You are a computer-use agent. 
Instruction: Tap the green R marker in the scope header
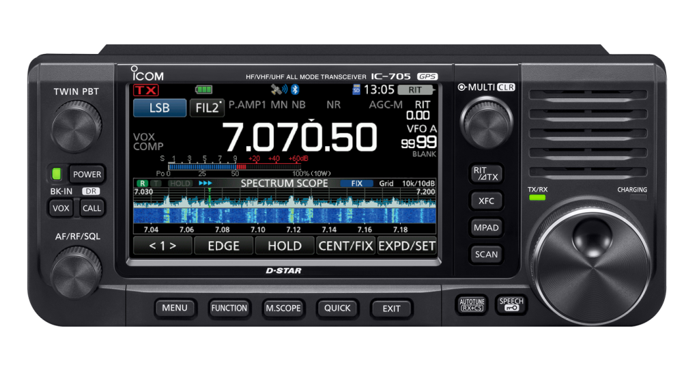pyautogui.click(x=142, y=183)
